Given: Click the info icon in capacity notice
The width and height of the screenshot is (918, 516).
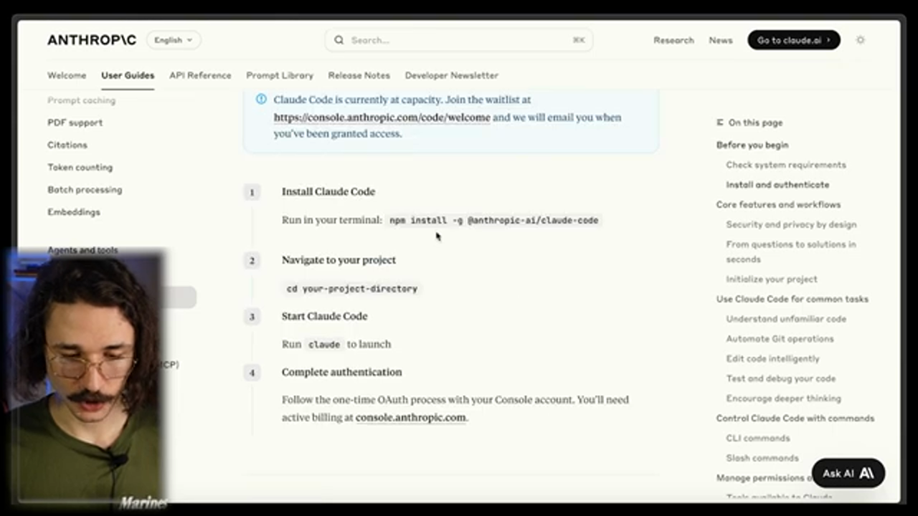Looking at the screenshot, I should pos(262,99).
